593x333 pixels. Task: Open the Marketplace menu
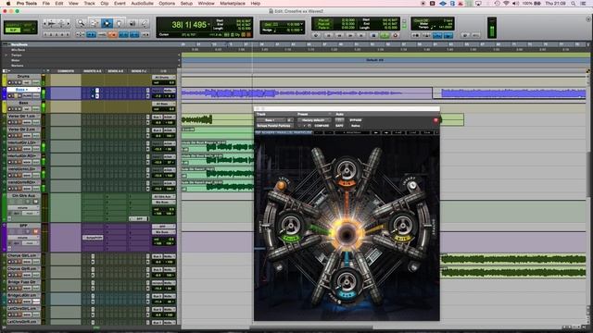pyautogui.click(x=233, y=4)
